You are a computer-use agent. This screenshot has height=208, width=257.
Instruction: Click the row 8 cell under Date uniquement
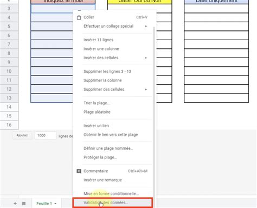coord(216,53)
